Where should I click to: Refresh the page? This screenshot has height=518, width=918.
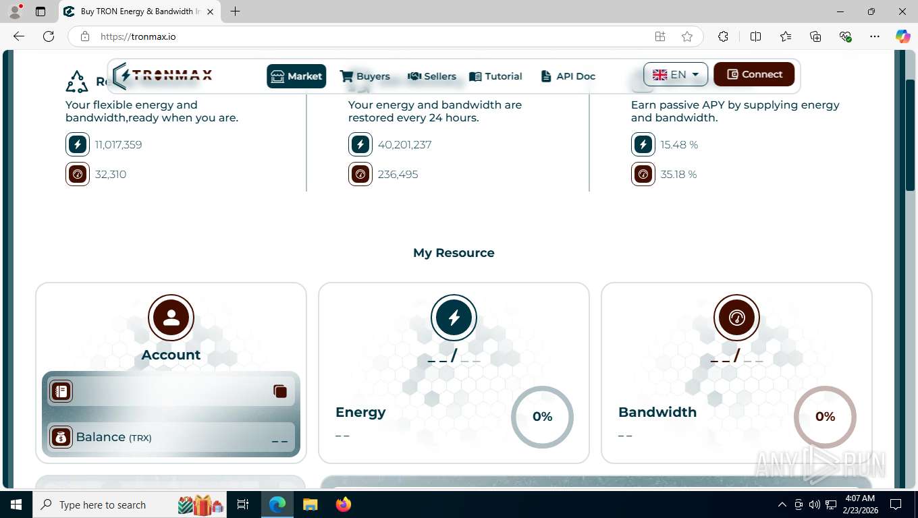point(49,36)
